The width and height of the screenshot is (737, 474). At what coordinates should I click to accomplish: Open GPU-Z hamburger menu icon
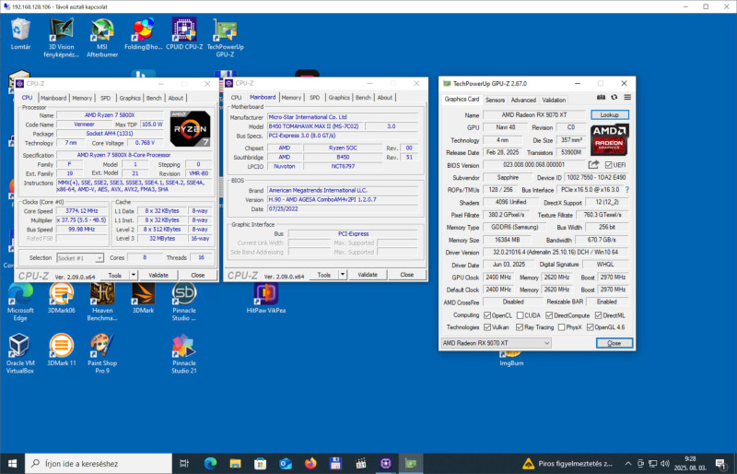coord(627,97)
